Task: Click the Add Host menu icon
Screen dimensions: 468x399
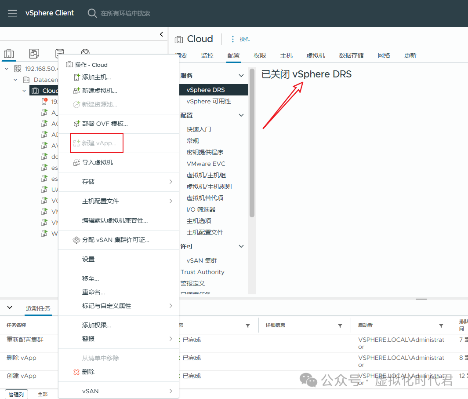Action: (x=77, y=77)
